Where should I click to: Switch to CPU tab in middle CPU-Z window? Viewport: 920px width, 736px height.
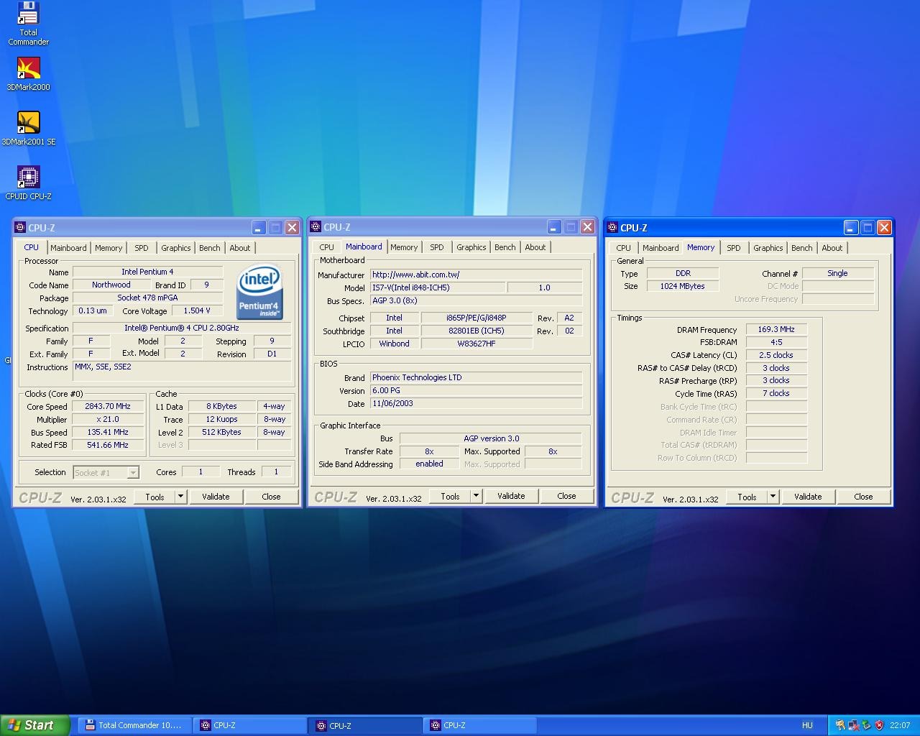tap(326, 247)
